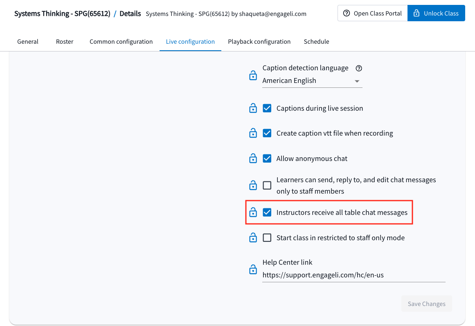Click lock icon for Create caption vtt file
475x326 pixels.
(253, 133)
